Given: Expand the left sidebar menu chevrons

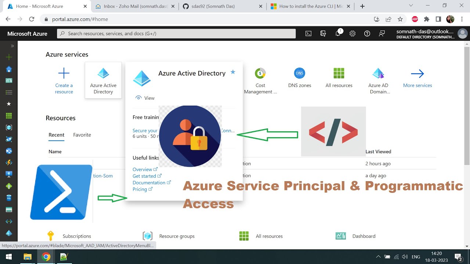Looking at the screenshot, I should [x=12, y=46].
